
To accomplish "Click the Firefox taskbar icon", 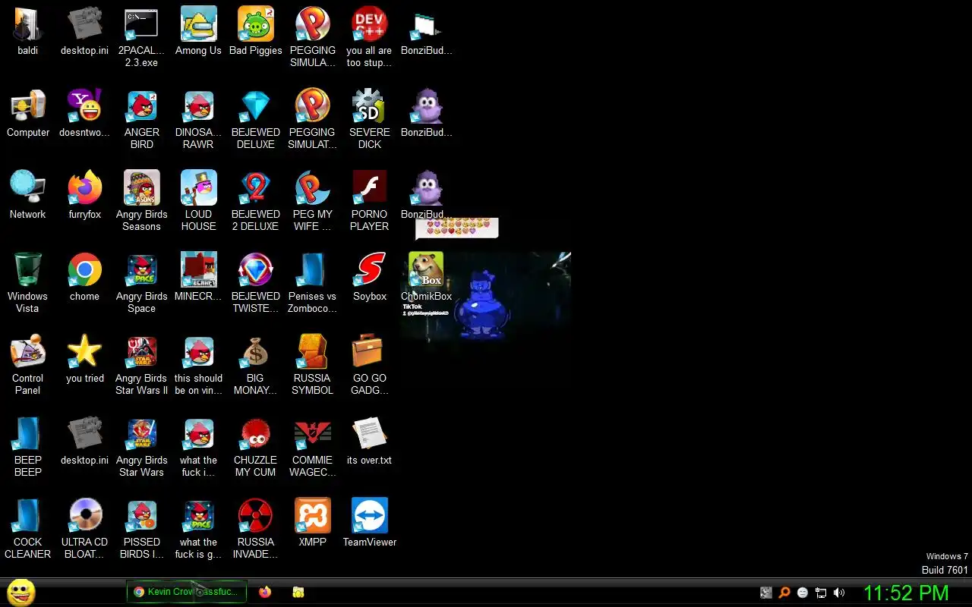I will point(264,592).
